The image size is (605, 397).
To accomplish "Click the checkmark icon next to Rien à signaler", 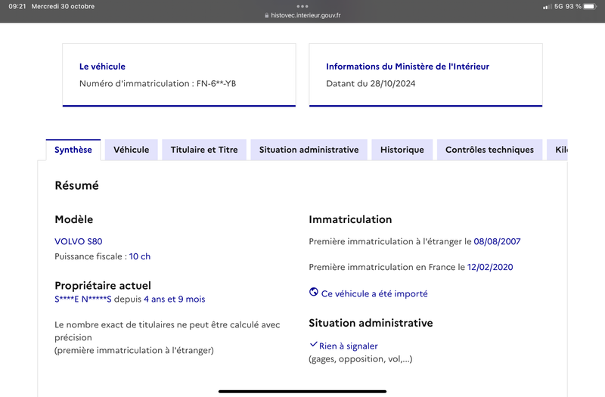I will point(313,344).
